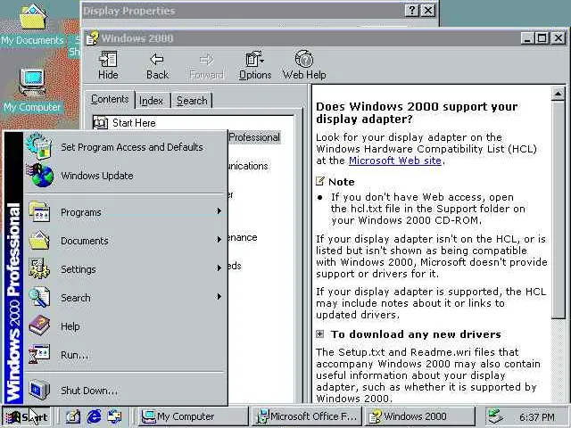The width and height of the screenshot is (571, 428).
Task: Switch to the Contents tab
Action: point(110,99)
